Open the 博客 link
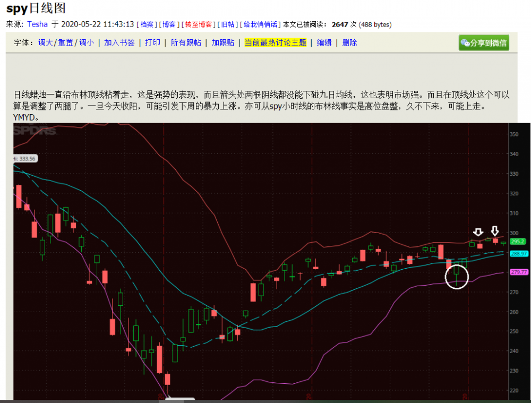Screen dimensions: 531x403 (x=169, y=24)
